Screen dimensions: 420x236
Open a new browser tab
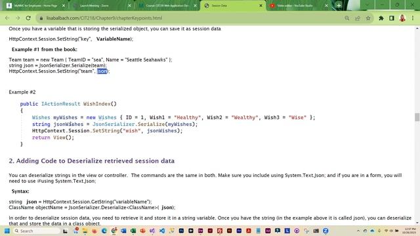pos(339,5)
